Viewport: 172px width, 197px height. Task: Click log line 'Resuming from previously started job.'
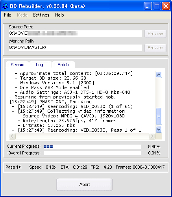[65, 97]
